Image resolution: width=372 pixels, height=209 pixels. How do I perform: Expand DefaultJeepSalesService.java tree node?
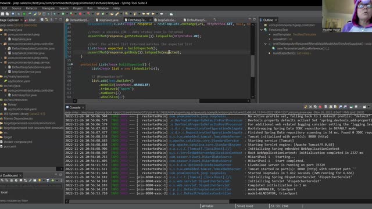5,67
